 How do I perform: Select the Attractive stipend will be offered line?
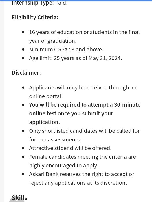point(70,148)
